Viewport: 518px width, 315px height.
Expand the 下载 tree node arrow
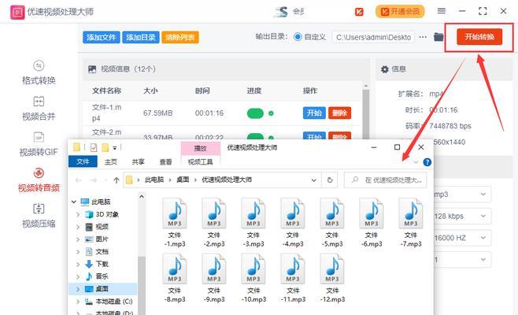(x=78, y=264)
